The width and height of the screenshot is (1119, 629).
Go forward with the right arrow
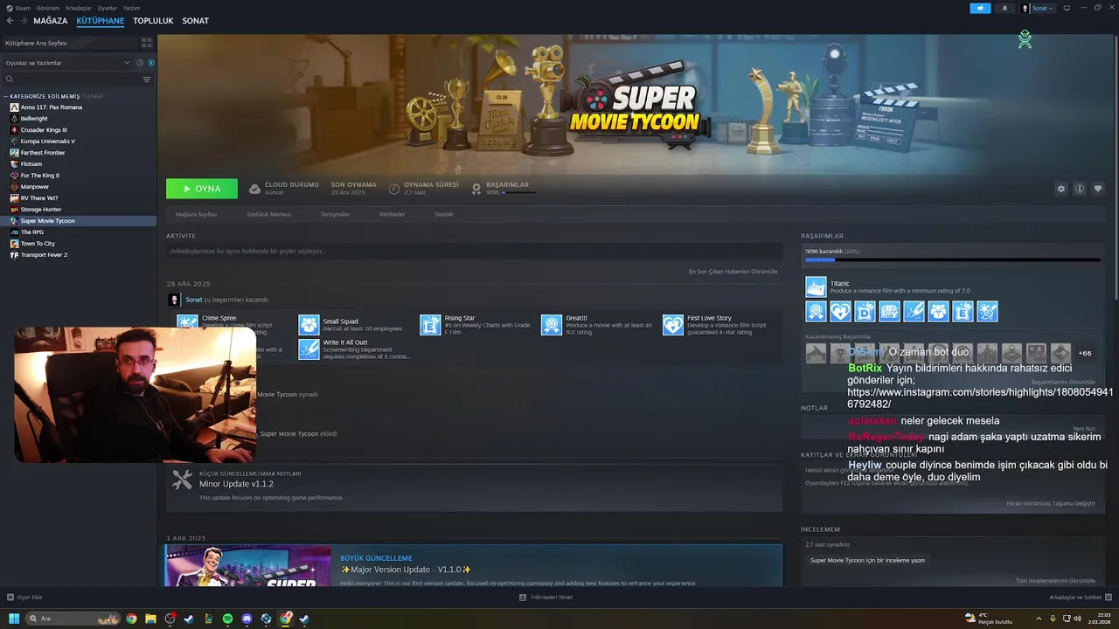tap(23, 21)
